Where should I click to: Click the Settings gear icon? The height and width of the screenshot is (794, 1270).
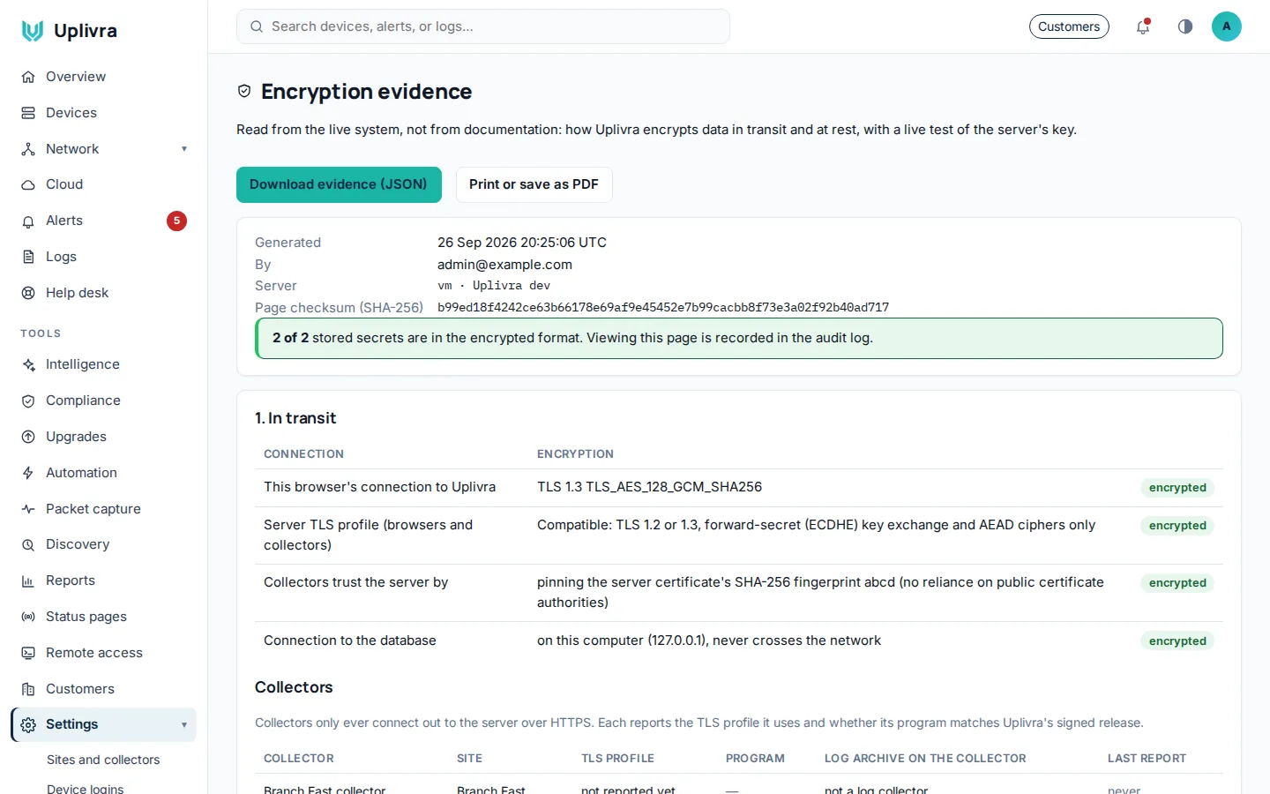[x=28, y=724]
